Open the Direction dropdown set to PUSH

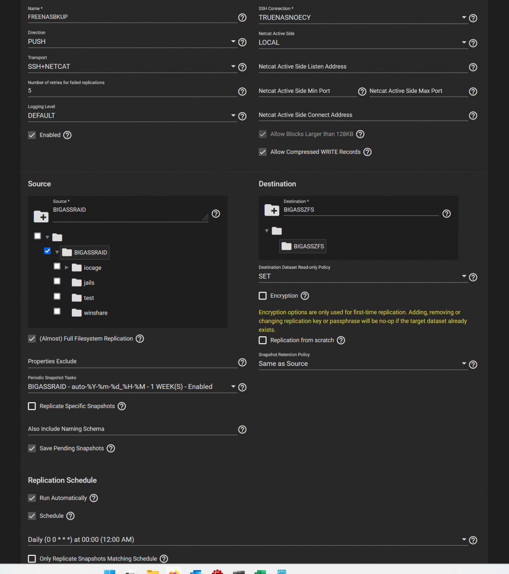tap(132, 42)
